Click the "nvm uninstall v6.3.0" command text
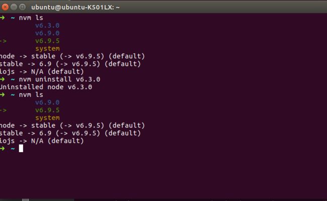Image resolution: width=327 pixels, height=201 pixels. tap(59, 79)
